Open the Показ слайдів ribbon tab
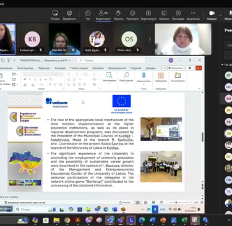This screenshot has height=226, width=232. tap(79, 68)
